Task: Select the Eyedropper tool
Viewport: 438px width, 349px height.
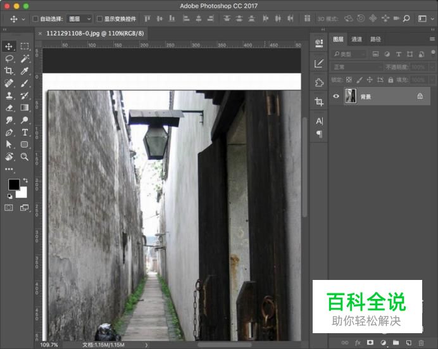Action: click(x=25, y=71)
